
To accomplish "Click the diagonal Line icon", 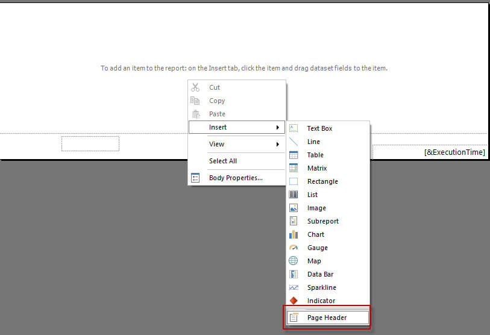I will (x=294, y=142).
